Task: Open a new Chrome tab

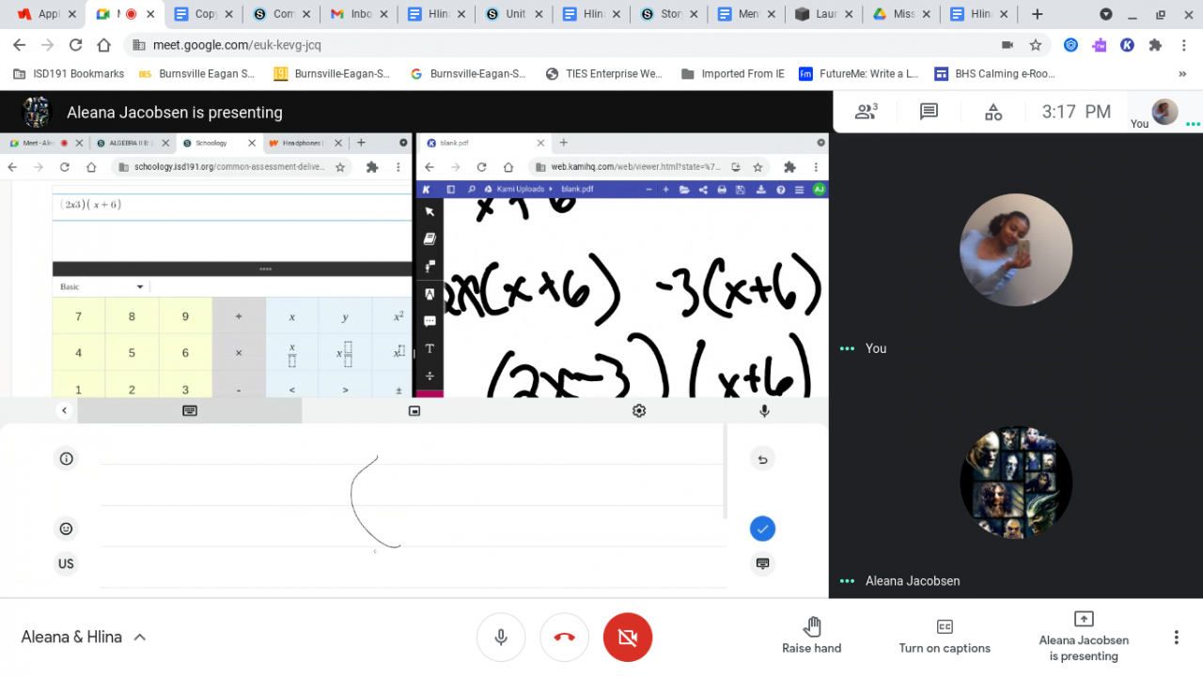Action: click(1037, 14)
